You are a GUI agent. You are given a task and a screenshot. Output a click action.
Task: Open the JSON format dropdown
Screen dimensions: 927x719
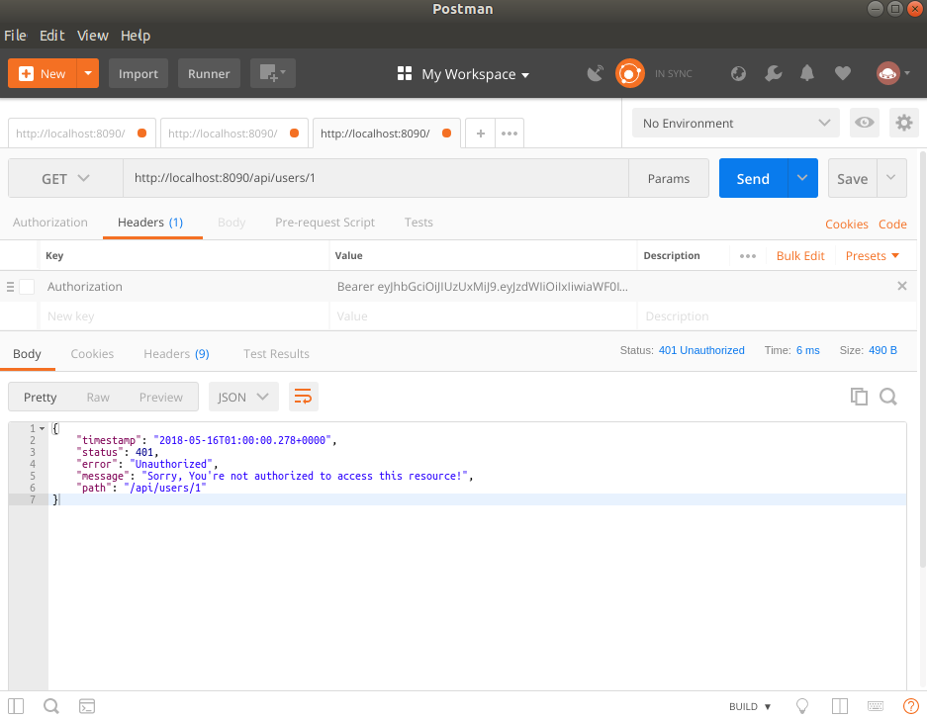coord(243,397)
